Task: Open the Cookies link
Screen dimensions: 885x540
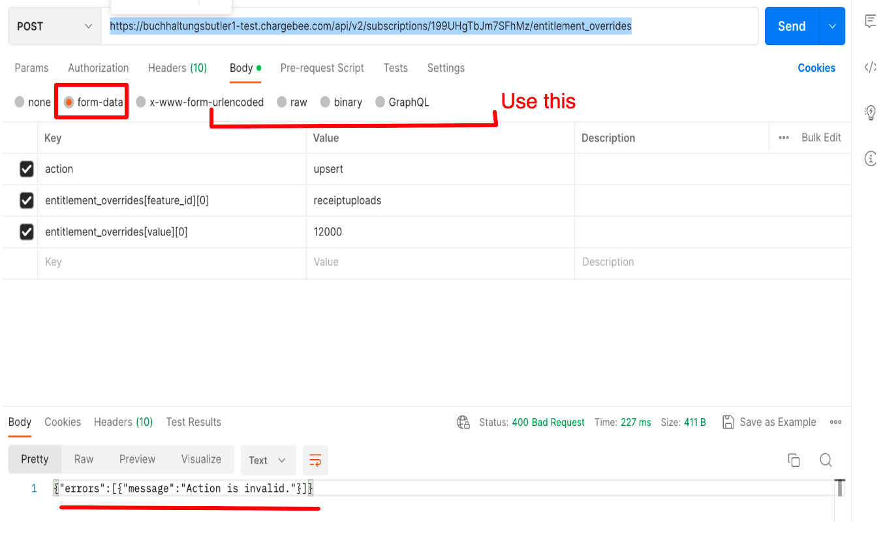Action: click(816, 68)
